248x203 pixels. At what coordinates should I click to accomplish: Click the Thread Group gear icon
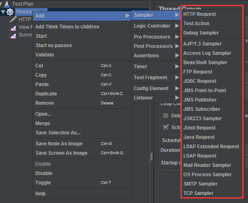tap(10, 12)
